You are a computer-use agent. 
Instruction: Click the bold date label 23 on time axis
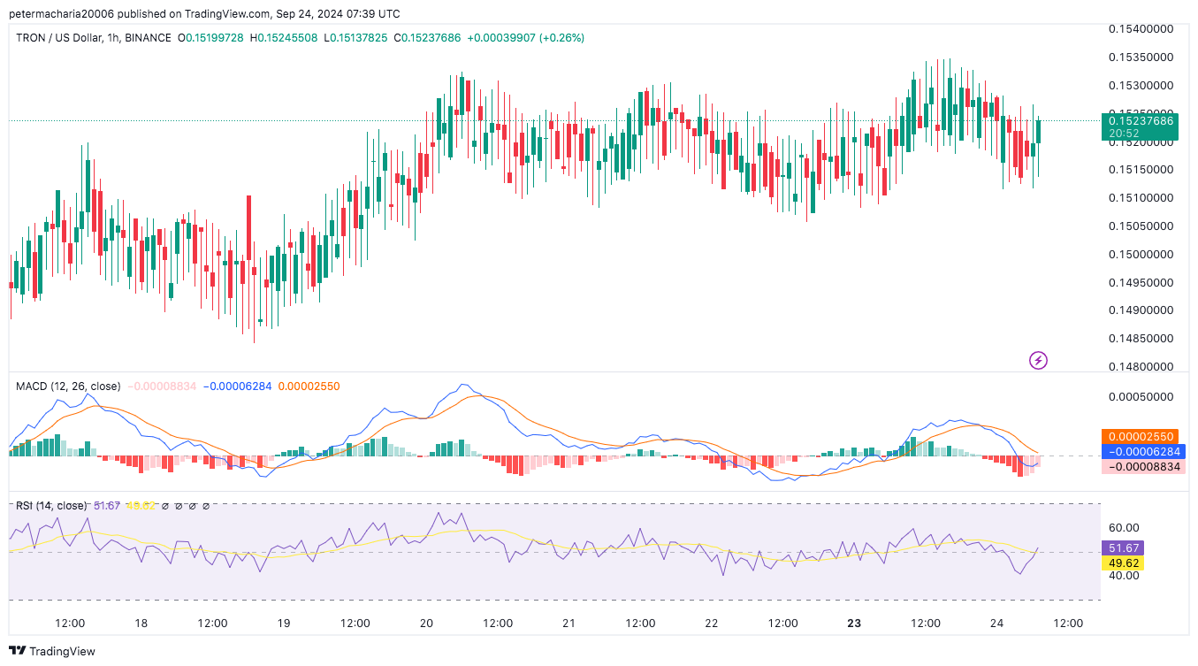(854, 624)
